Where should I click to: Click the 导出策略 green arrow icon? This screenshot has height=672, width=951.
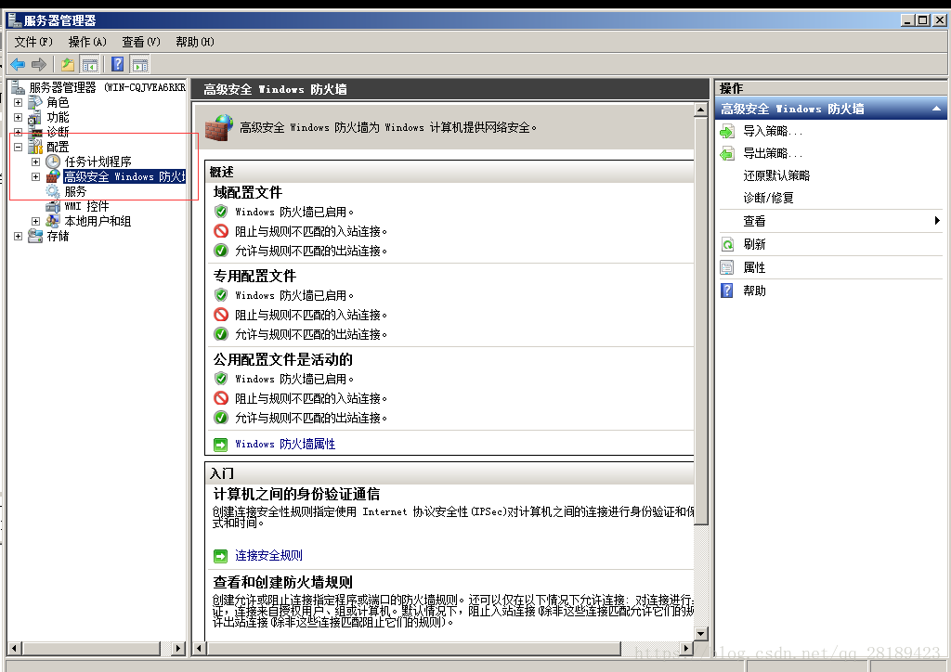727,153
